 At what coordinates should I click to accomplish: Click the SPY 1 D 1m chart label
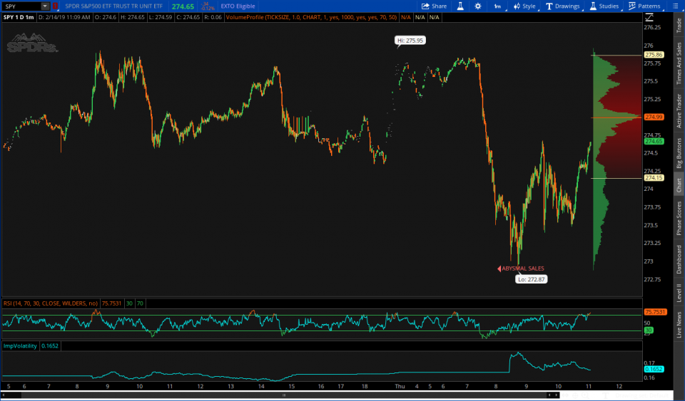[19, 17]
